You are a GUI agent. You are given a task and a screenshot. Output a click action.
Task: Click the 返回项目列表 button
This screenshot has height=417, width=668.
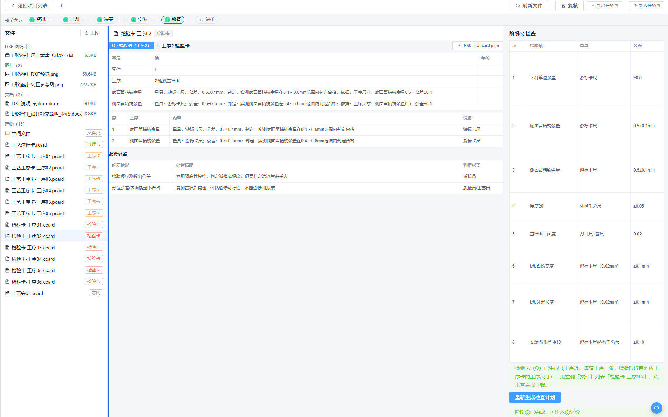point(29,6)
